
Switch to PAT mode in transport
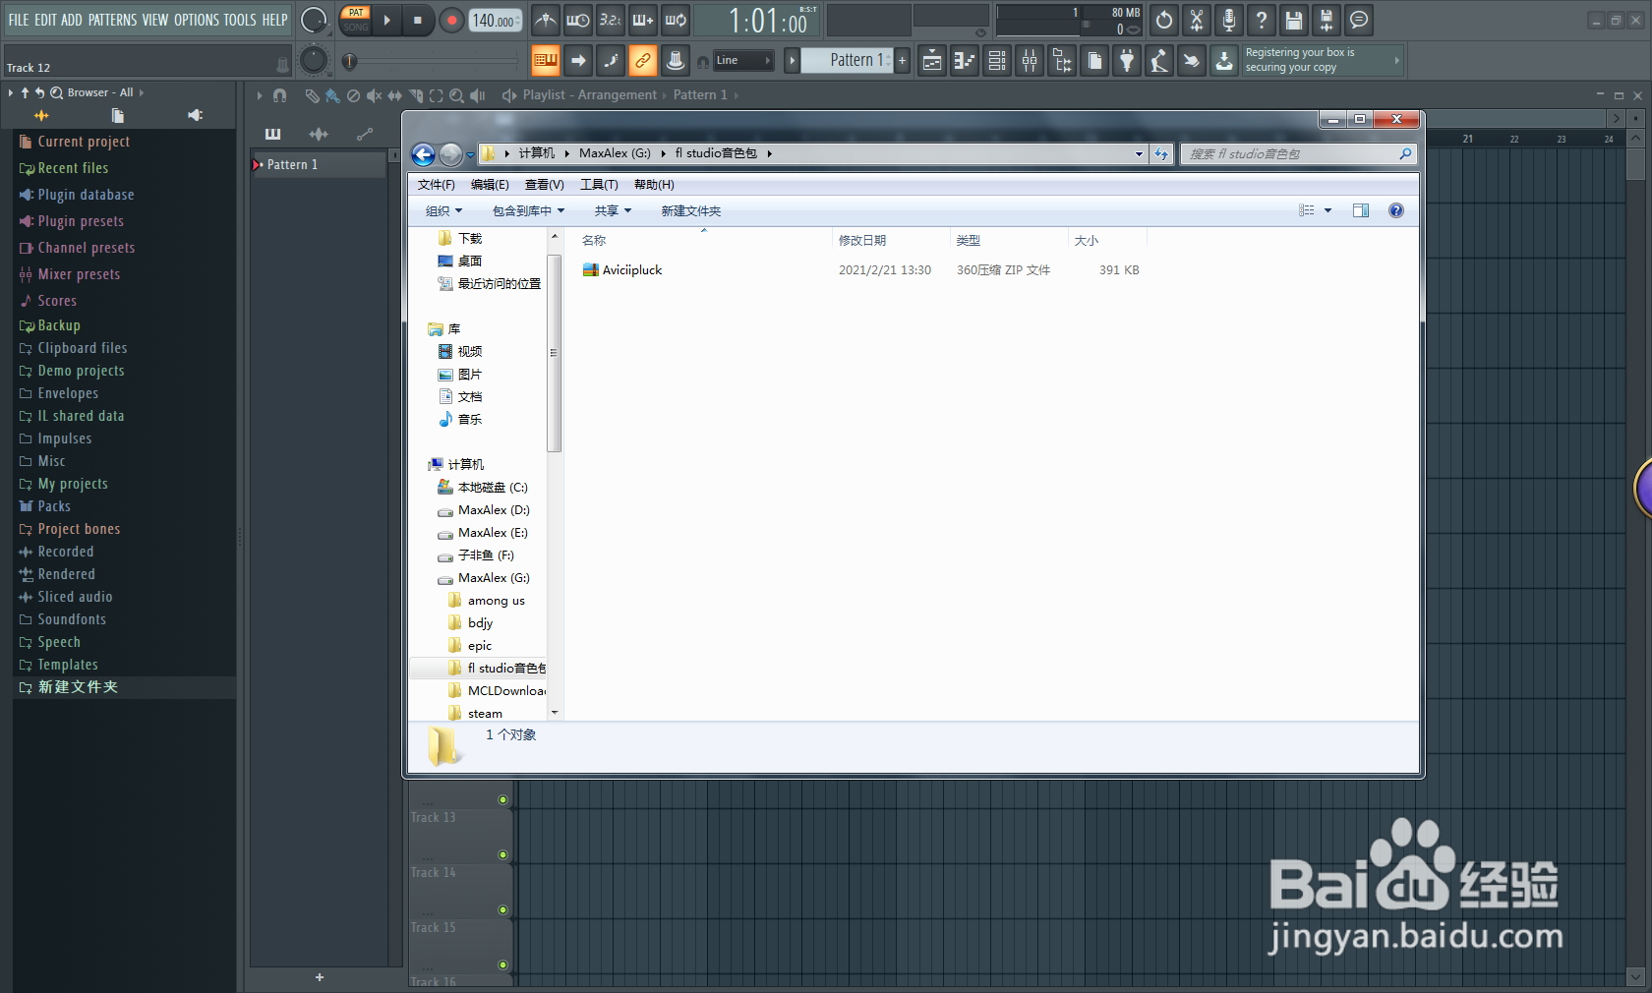click(x=356, y=13)
